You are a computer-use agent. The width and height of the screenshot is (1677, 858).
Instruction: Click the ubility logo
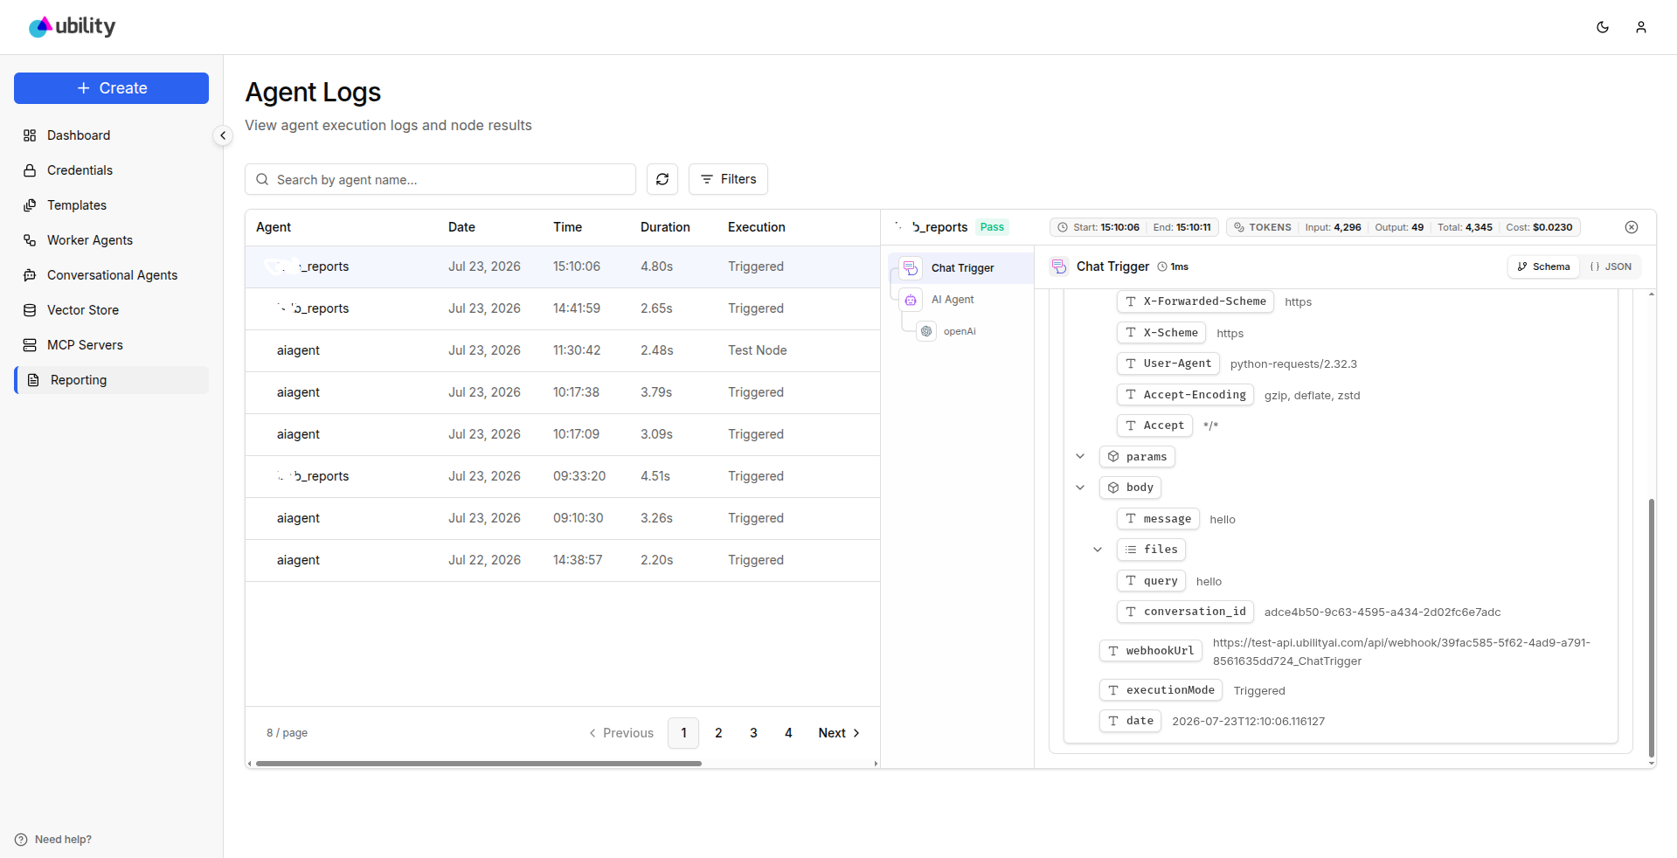(72, 27)
